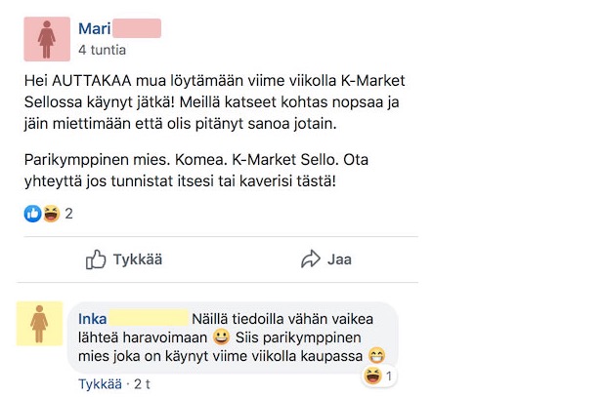Open the post's "4 tuntia" timestamp
The width and height of the screenshot is (607, 397).
[x=102, y=48]
